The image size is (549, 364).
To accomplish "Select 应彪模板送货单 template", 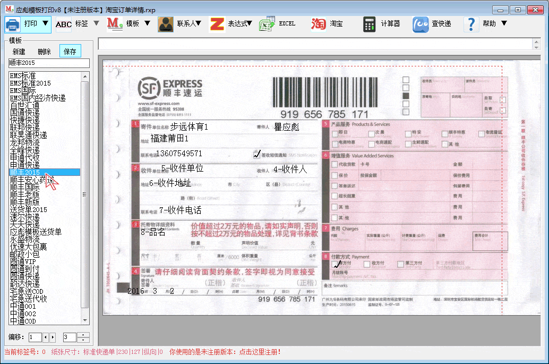I will (x=36, y=232).
